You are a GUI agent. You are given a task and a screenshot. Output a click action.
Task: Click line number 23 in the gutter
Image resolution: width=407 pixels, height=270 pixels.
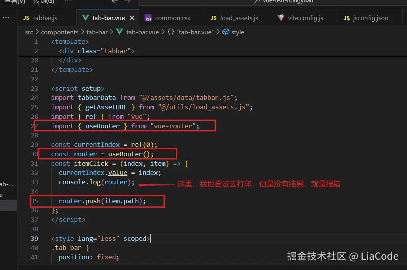34,88
